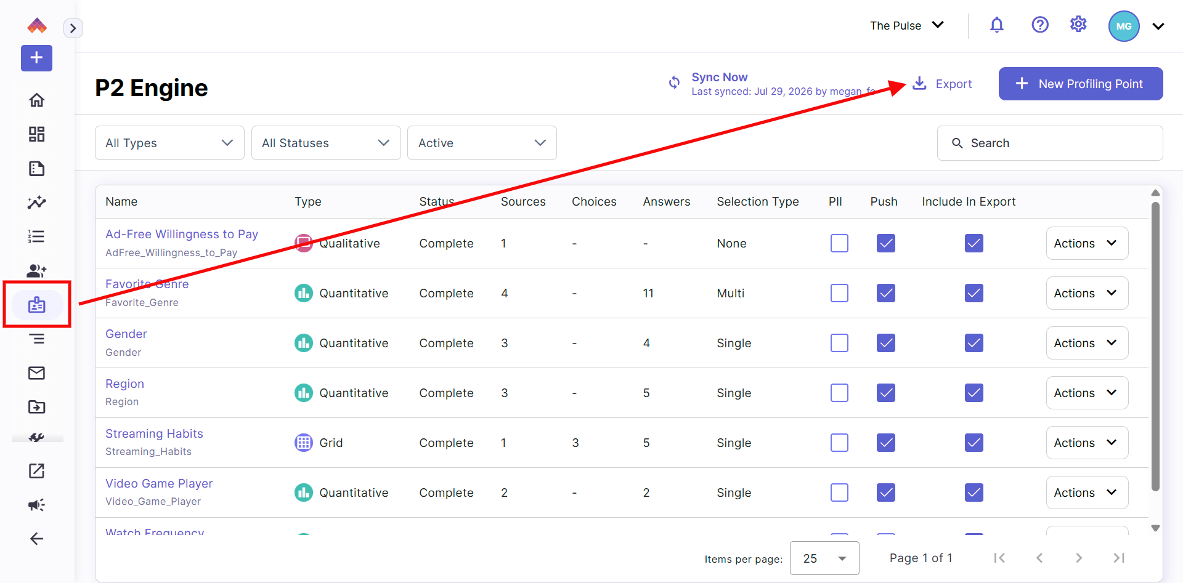Change items per page dropdown
The height and width of the screenshot is (583, 1183).
[824, 558]
